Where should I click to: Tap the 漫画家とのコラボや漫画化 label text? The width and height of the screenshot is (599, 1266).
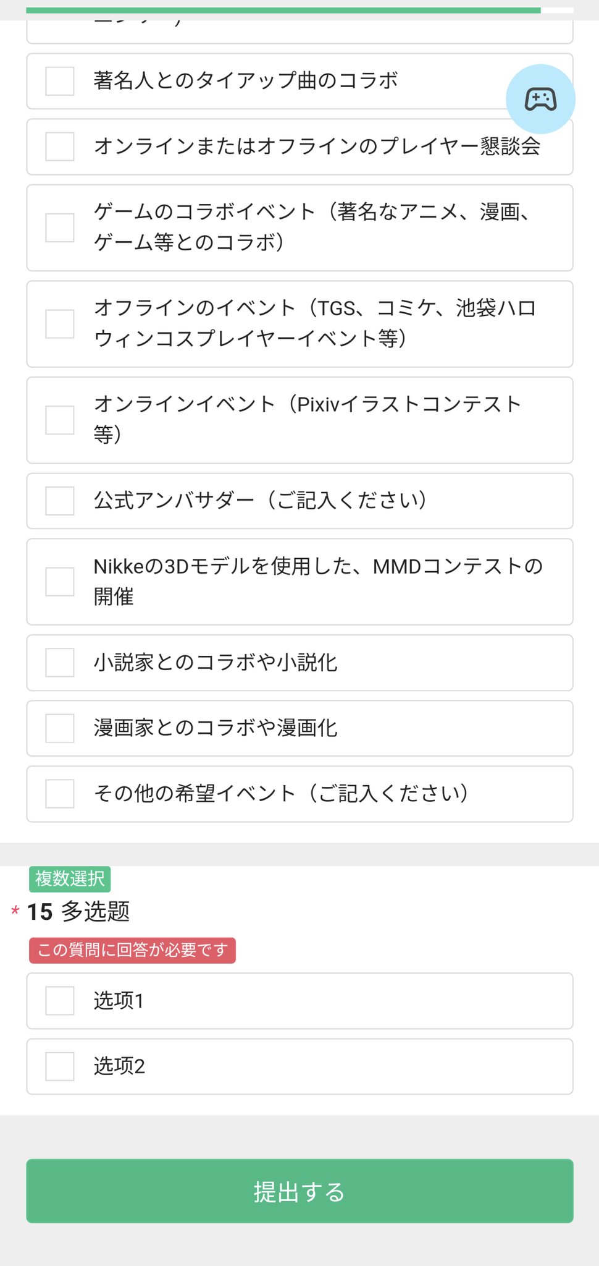pyautogui.click(x=216, y=728)
